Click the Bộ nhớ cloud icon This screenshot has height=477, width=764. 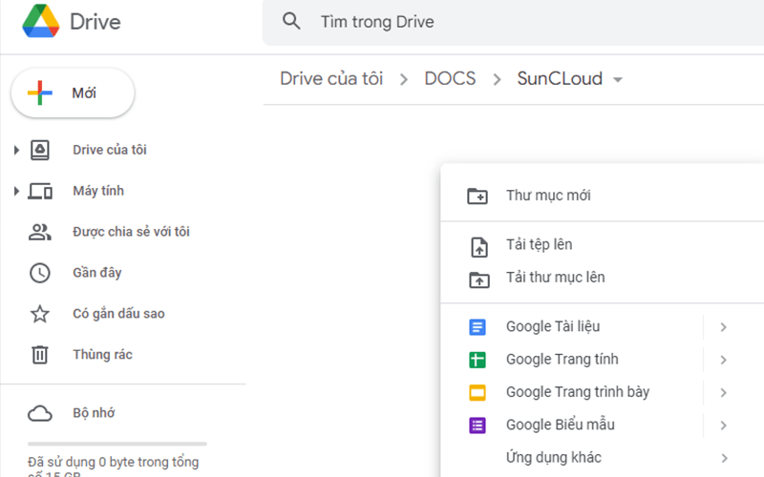[x=40, y=413]
